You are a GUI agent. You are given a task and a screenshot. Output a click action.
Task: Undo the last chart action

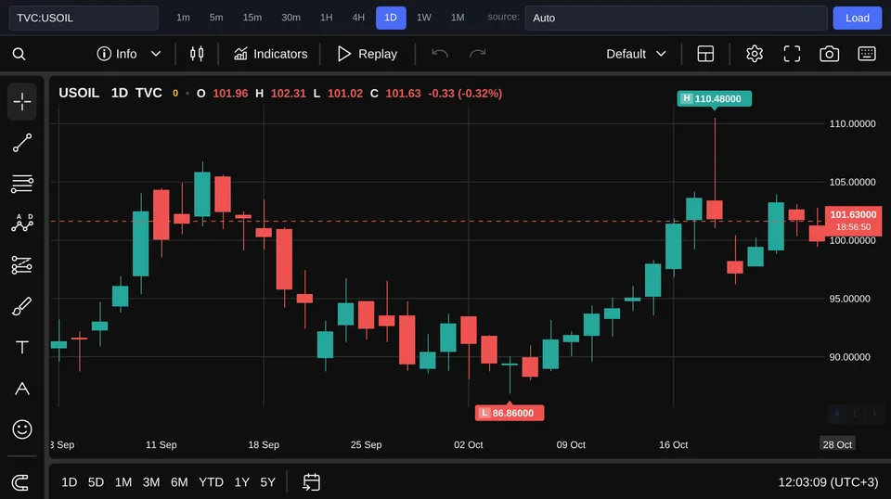point(440,54)
